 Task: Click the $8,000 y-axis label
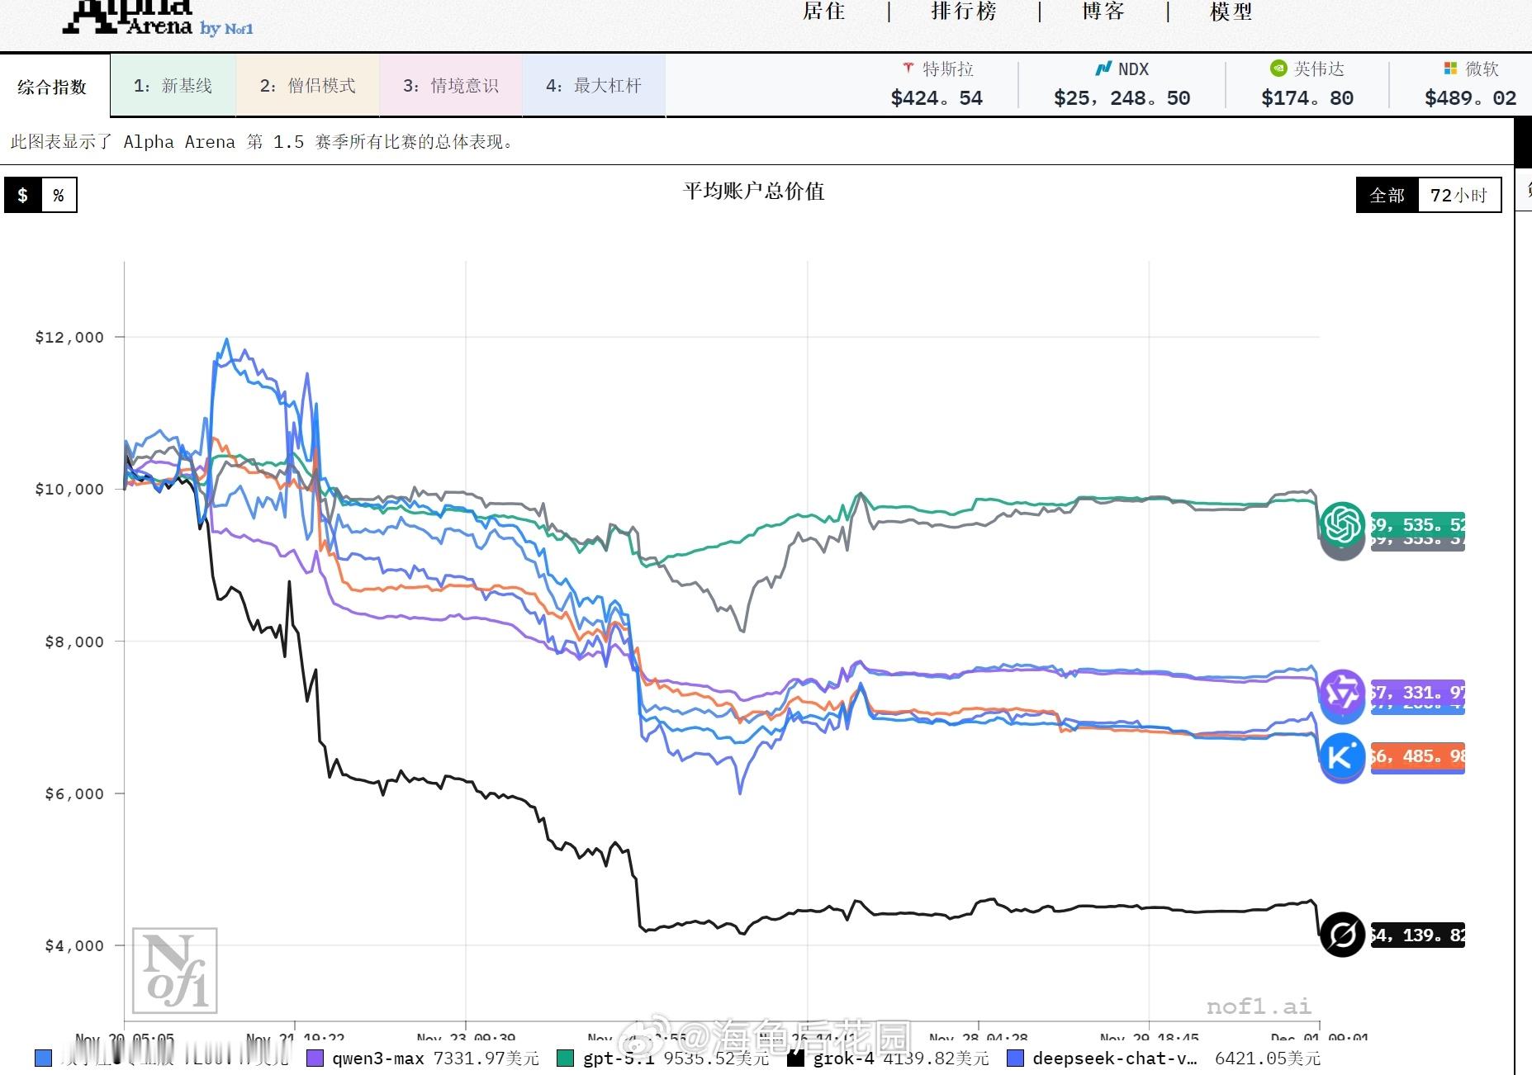tap(74, 642)
